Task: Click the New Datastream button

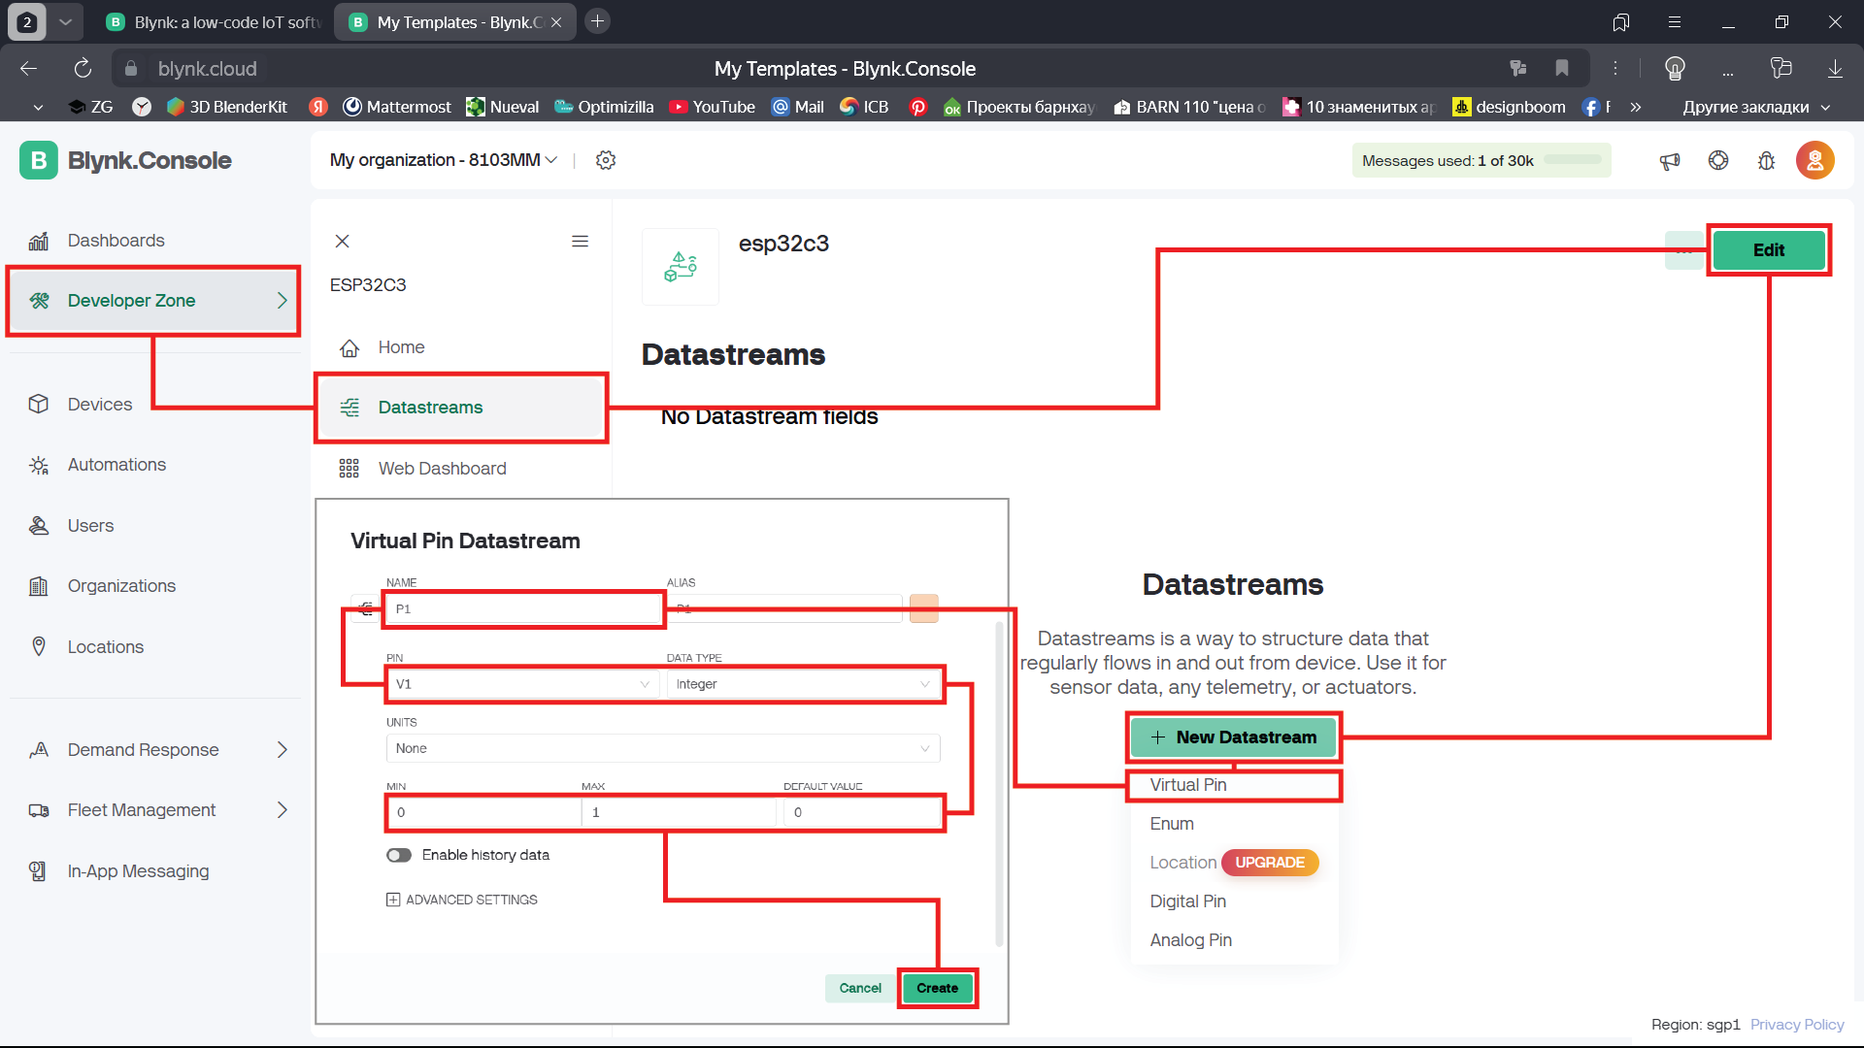Action: [1233, 737]
